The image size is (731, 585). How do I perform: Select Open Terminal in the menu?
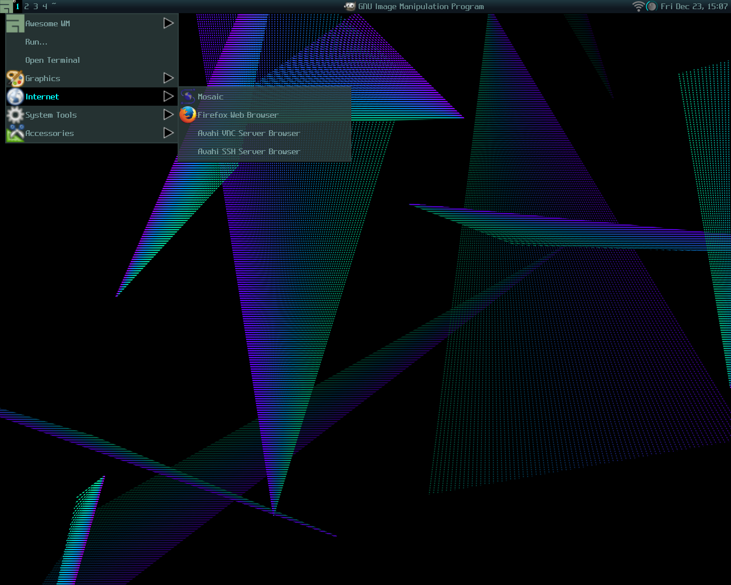(92, 60)
